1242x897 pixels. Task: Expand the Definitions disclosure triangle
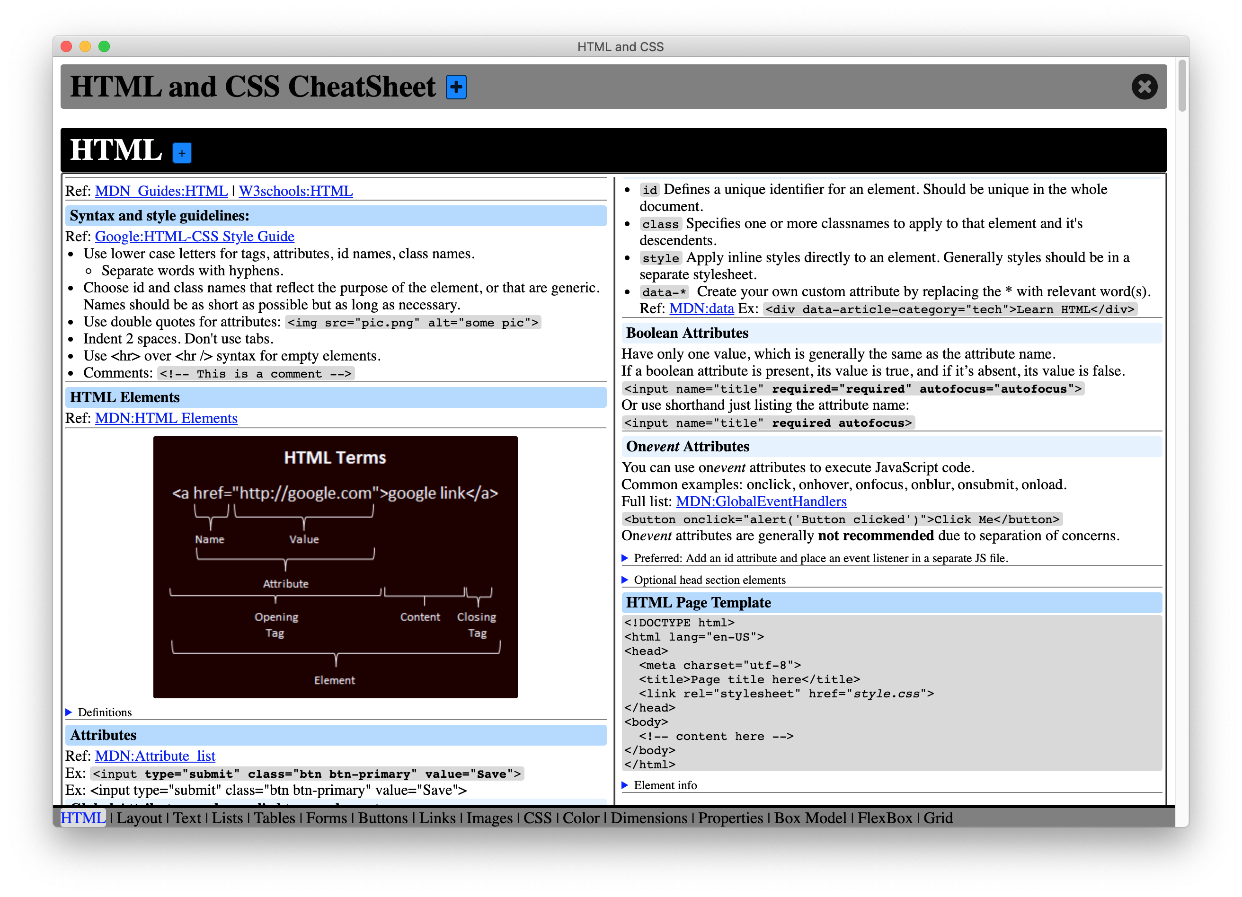[x=69, y=712]
